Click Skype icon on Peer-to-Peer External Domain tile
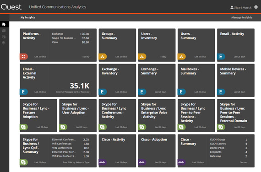The image size is (261, 172). click(221, 127)
